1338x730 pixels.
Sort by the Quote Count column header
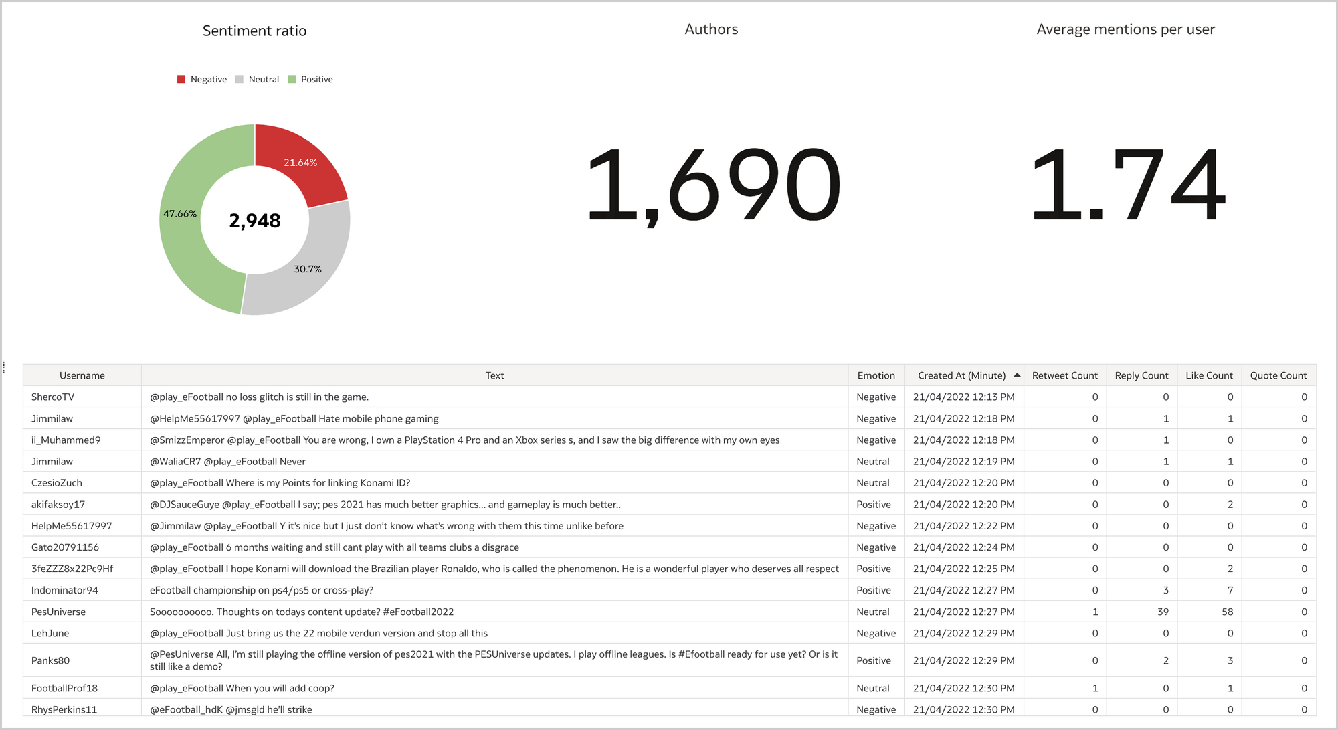pos(1278,375)
